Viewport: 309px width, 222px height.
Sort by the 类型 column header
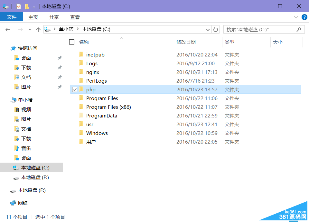(x=229, y=42)
